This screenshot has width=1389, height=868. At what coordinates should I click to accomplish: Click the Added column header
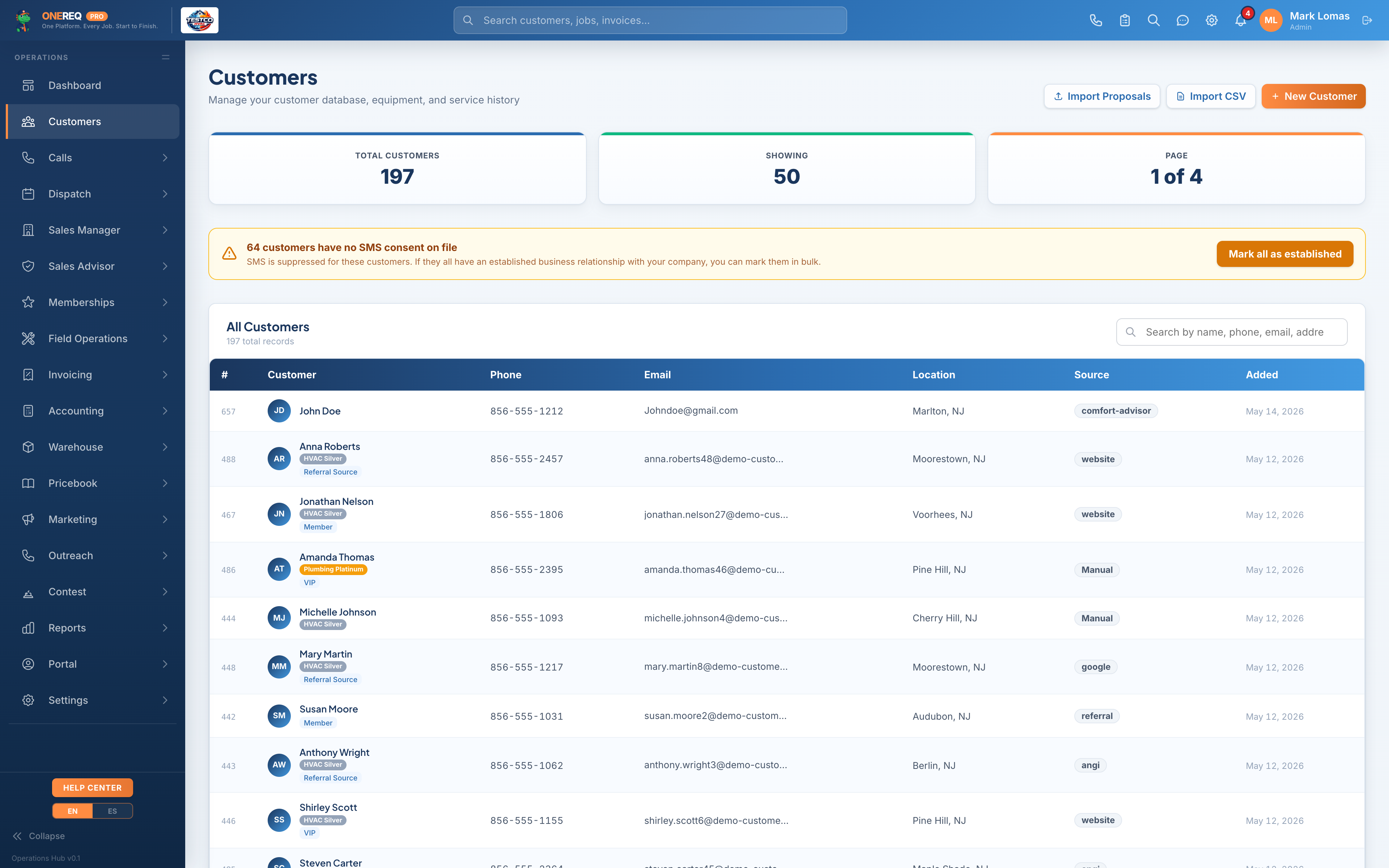tap(1262, 375)
